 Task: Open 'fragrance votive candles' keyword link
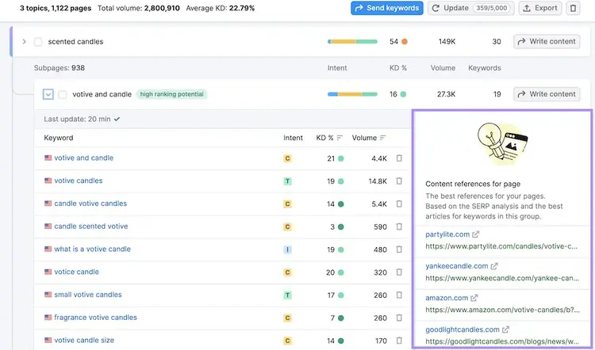pos(95,317)
